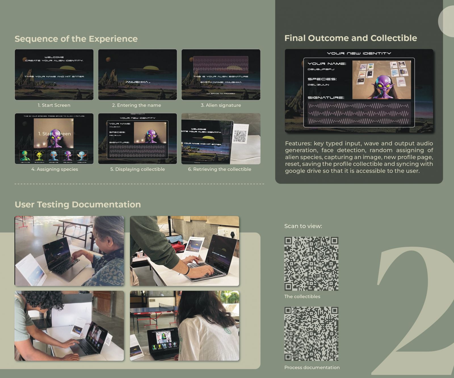454x378 pixels.
Task: Select the small purple alien species portrait
Action: [68, 156]
